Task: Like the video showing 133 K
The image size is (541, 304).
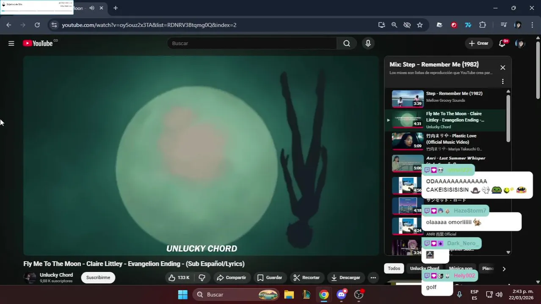Action: tap(179, 277)
